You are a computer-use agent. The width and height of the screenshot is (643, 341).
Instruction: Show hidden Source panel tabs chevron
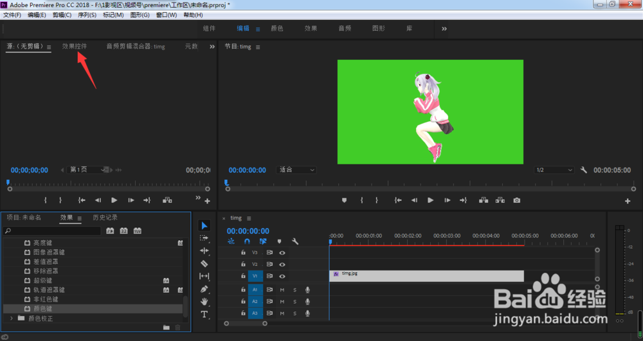tap(212, 47)
